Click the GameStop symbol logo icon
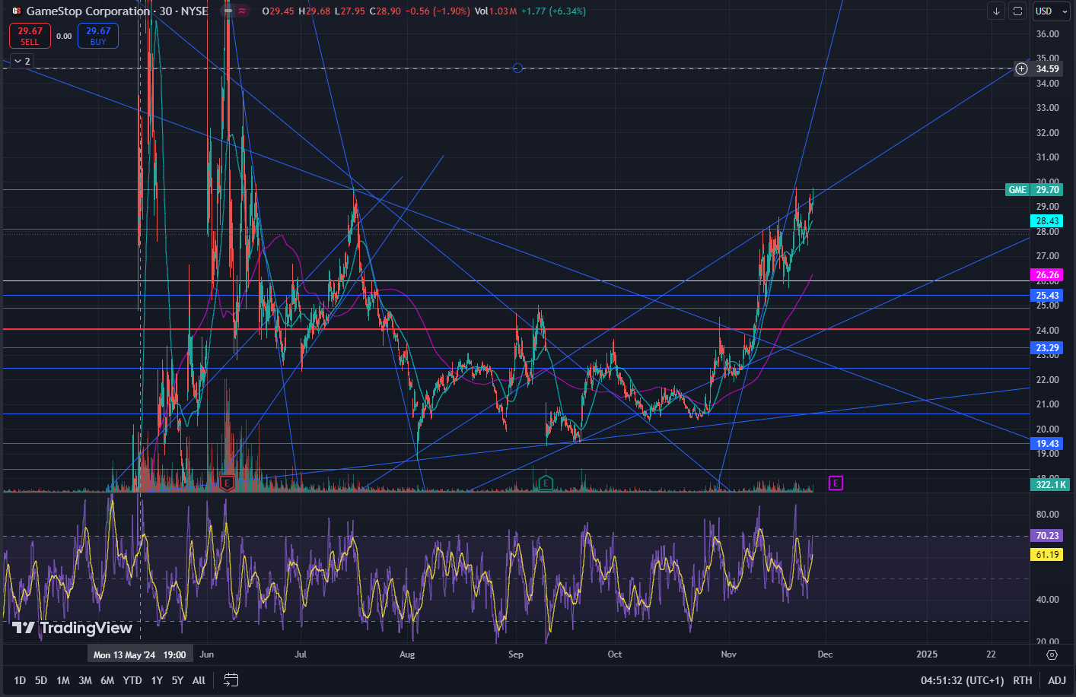The image size is (1076, 697). 16,11
